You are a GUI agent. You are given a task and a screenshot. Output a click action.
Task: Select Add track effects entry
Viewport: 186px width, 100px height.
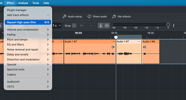[x=28, y=15]
